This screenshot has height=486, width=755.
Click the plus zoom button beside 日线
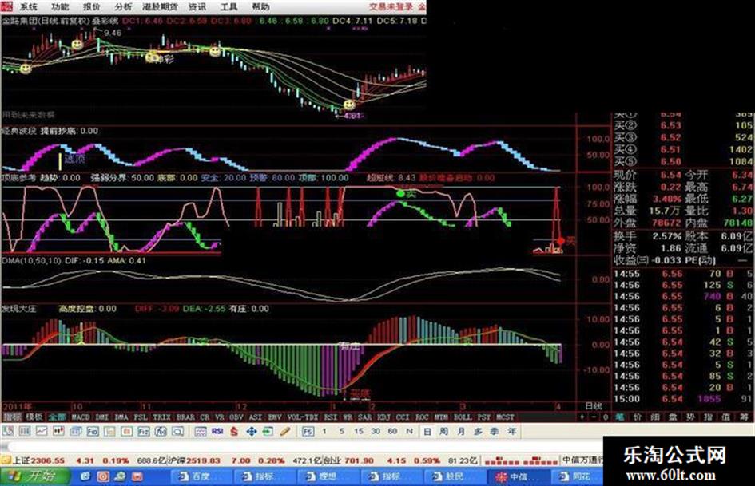tap(582, 417)
